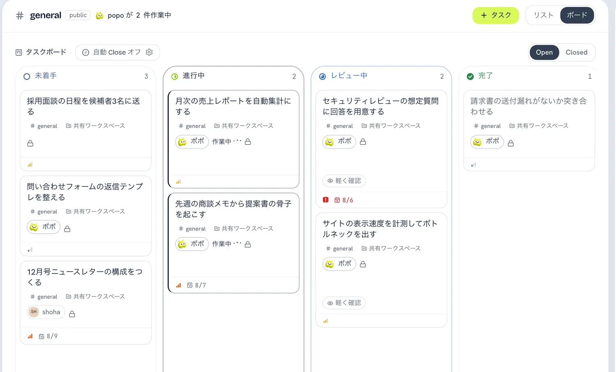Add a new task with + タスク

[496, 15]
